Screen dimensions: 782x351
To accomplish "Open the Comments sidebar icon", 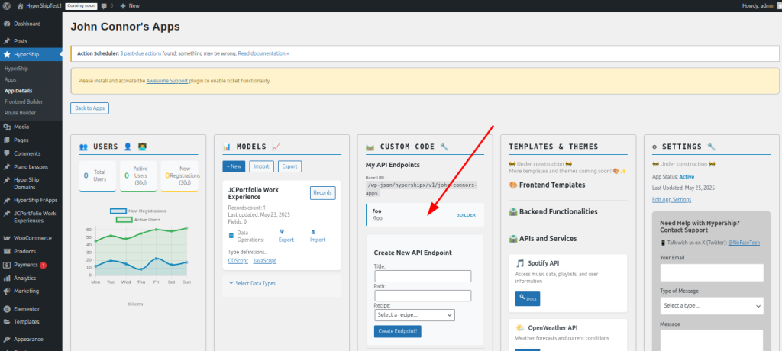I will click(6, 153).
